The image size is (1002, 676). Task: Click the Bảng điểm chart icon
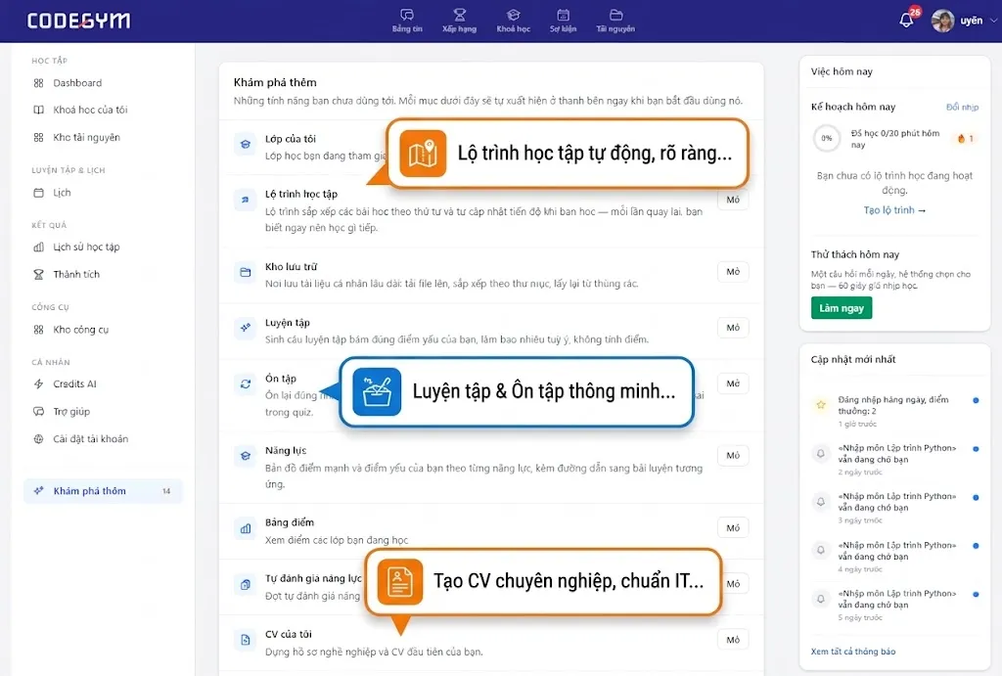coord(246,528)
